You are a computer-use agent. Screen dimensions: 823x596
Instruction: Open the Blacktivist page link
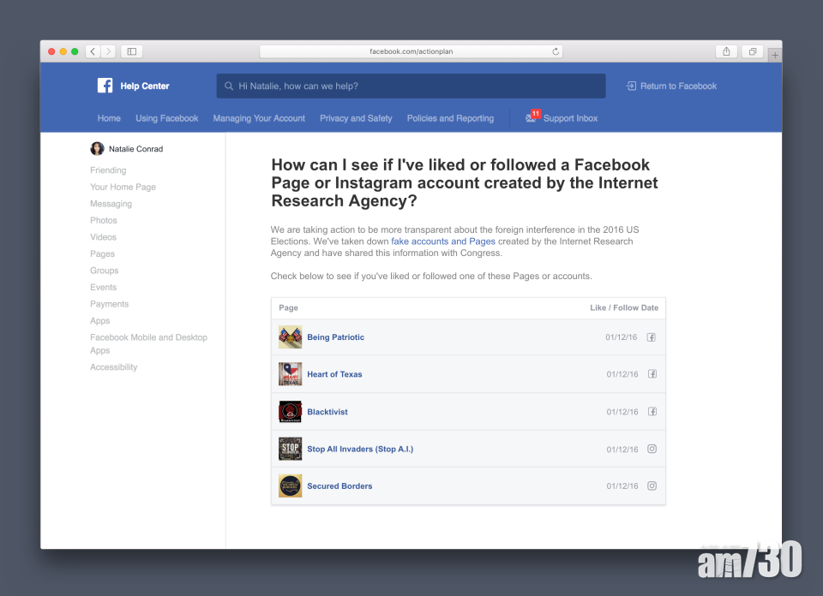coord(326,411)
